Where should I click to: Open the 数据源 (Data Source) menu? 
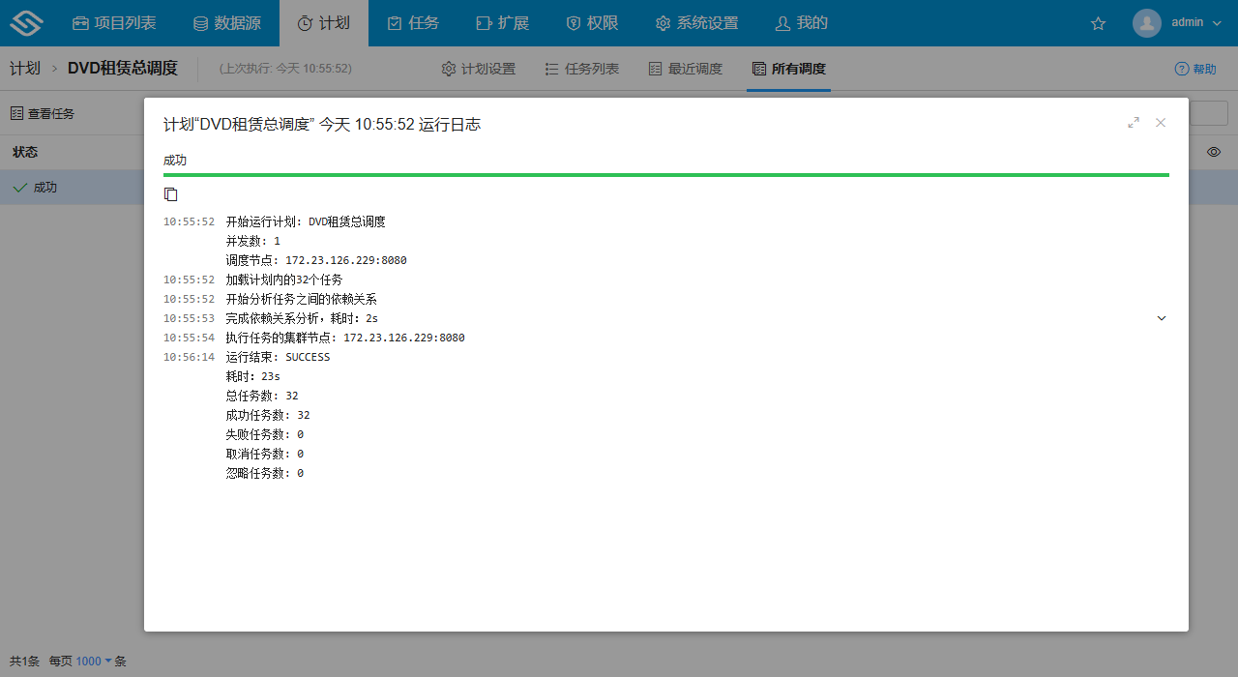click(227, 23)
